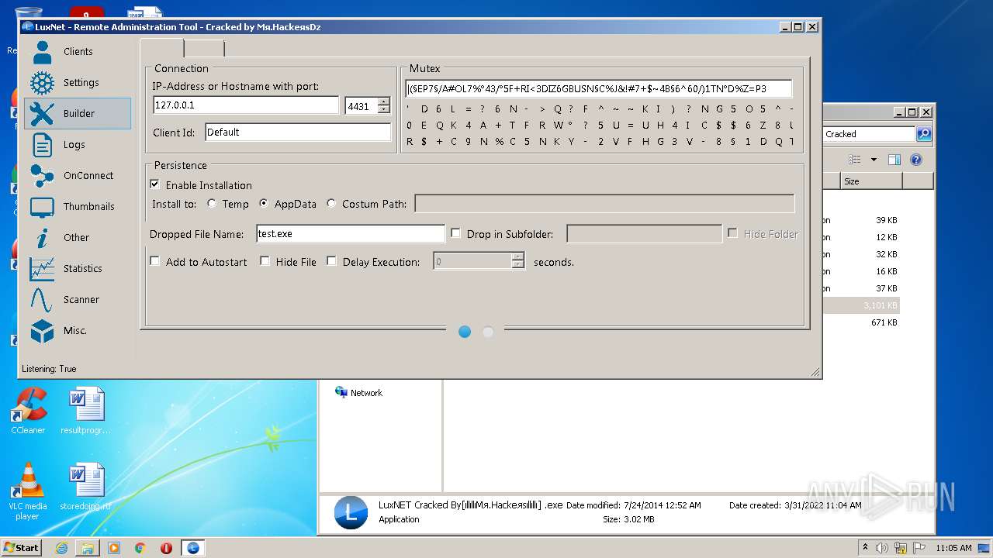Increase the port number spinner
The height and width of the screenshot is (558, 993).
tap(383, 102)
